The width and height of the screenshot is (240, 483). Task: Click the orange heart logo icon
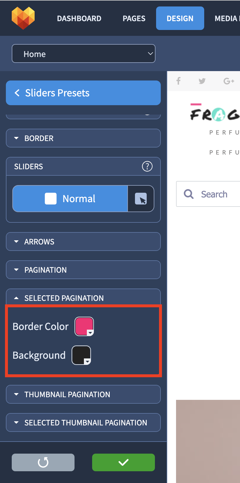(x=23, y=18)
